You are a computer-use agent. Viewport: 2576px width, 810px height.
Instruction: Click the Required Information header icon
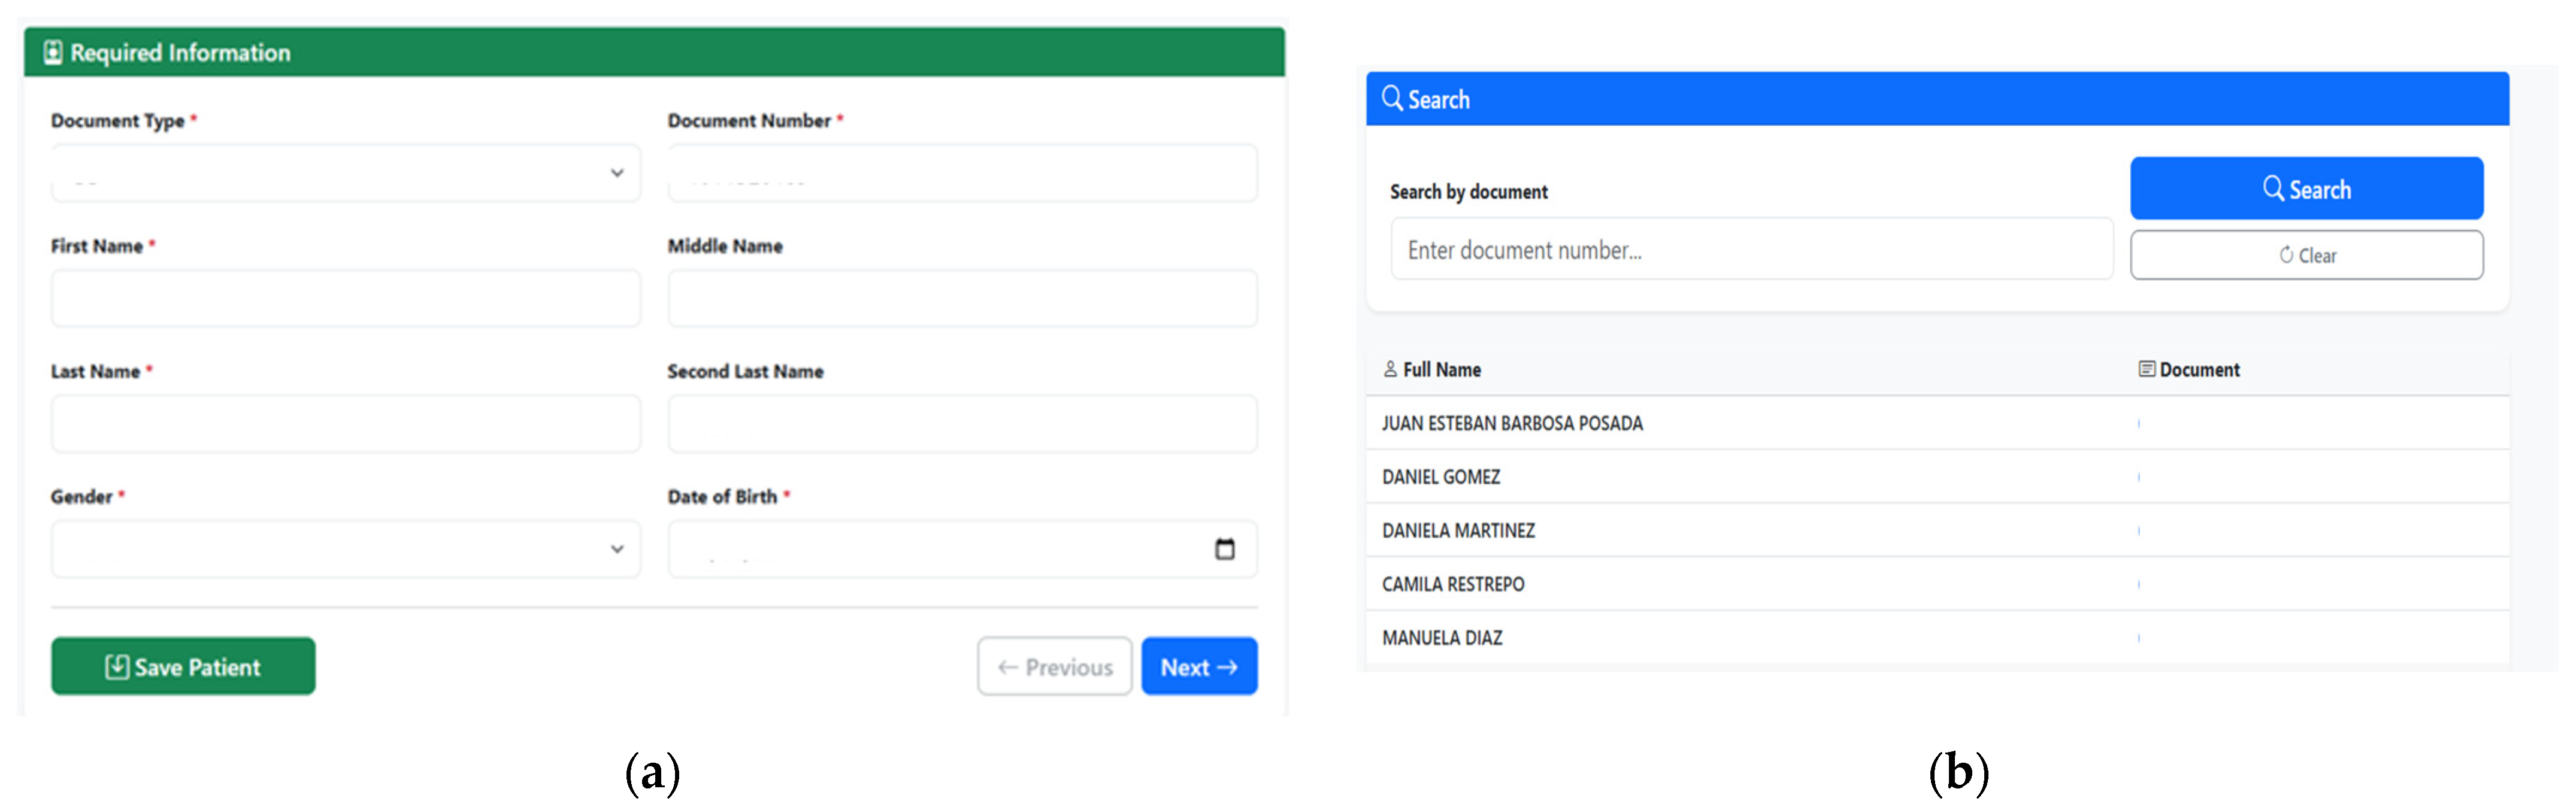click(x=53, y=53)
